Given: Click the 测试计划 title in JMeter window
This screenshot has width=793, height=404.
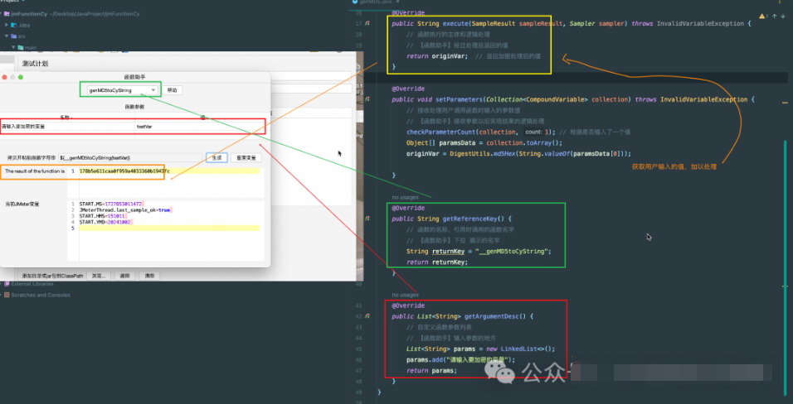Looking at the screenshot, I should pyautogui.click(x=35, y=64).
